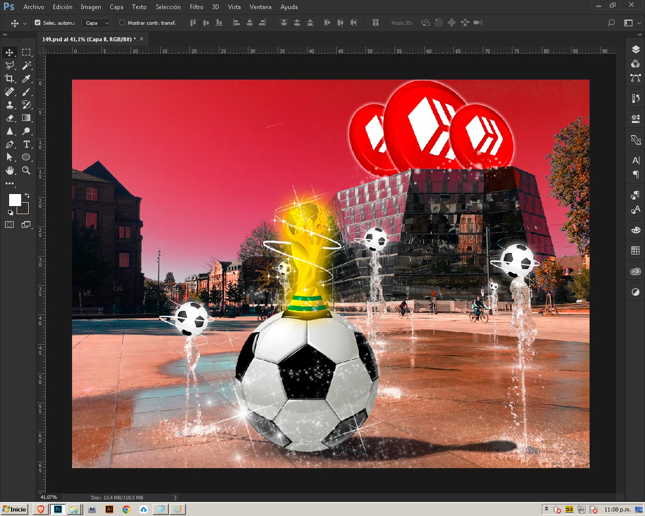Open the Paths panel icon
This screenshot has width=645, height=516.
(635, 78)
